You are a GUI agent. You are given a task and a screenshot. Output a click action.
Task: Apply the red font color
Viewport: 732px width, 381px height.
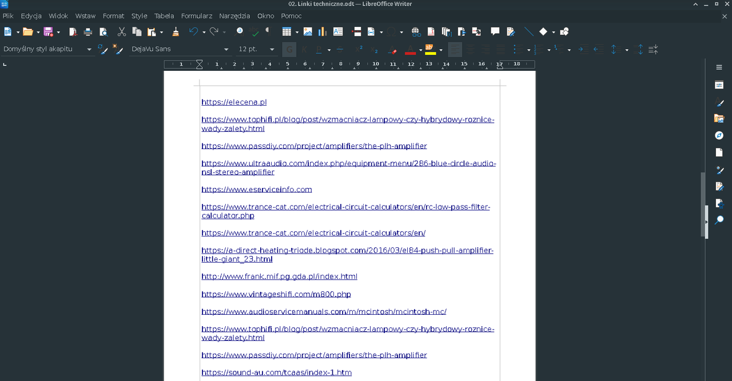410,50
